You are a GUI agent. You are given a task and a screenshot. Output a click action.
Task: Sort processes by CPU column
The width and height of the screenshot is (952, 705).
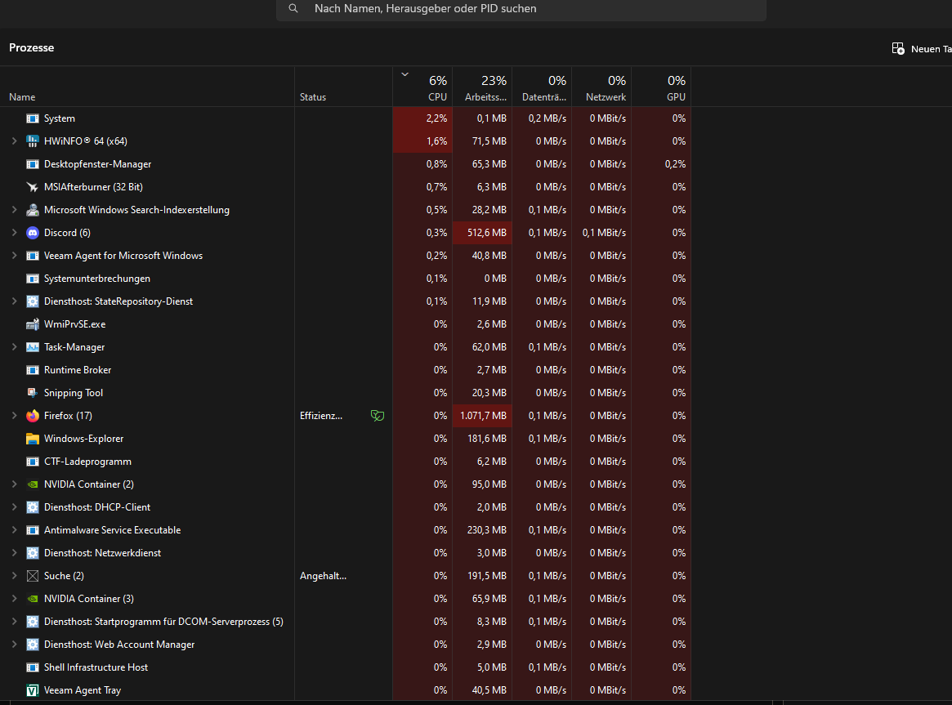pyautogui.click(x=422, y=87)
